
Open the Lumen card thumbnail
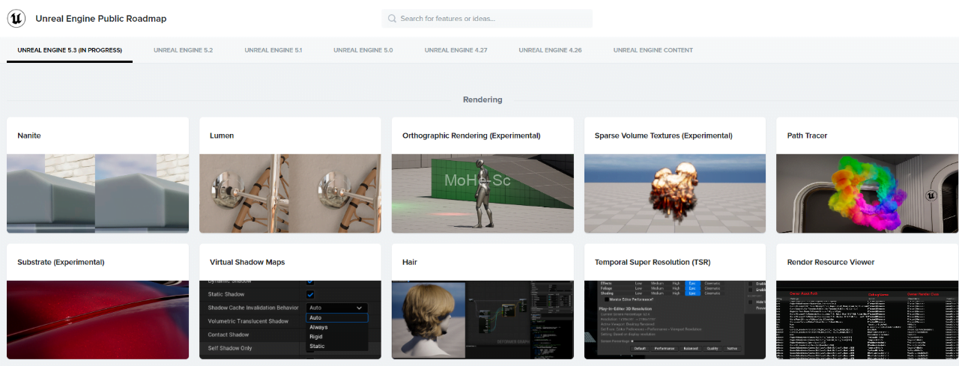pos(290,193)
